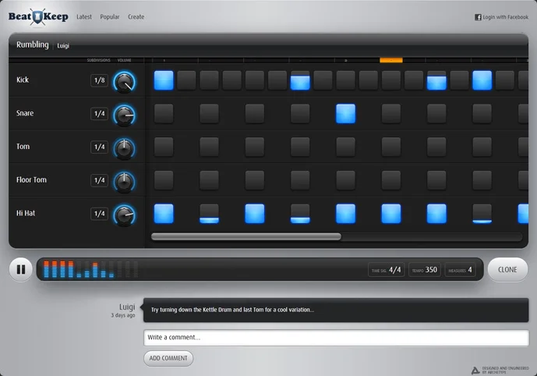The width and height of the screenshot is (537, 376).
Task: Open the Popular beats page
Action: [x=110, y=17]
